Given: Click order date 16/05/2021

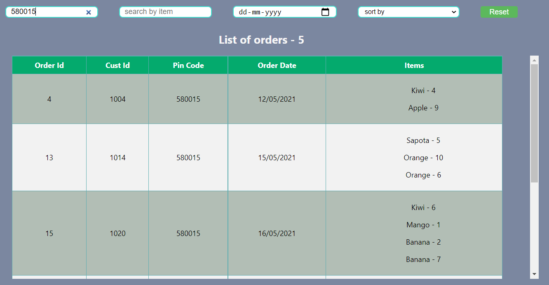Looking at the screenshot, I should click(x=277, y=234).
